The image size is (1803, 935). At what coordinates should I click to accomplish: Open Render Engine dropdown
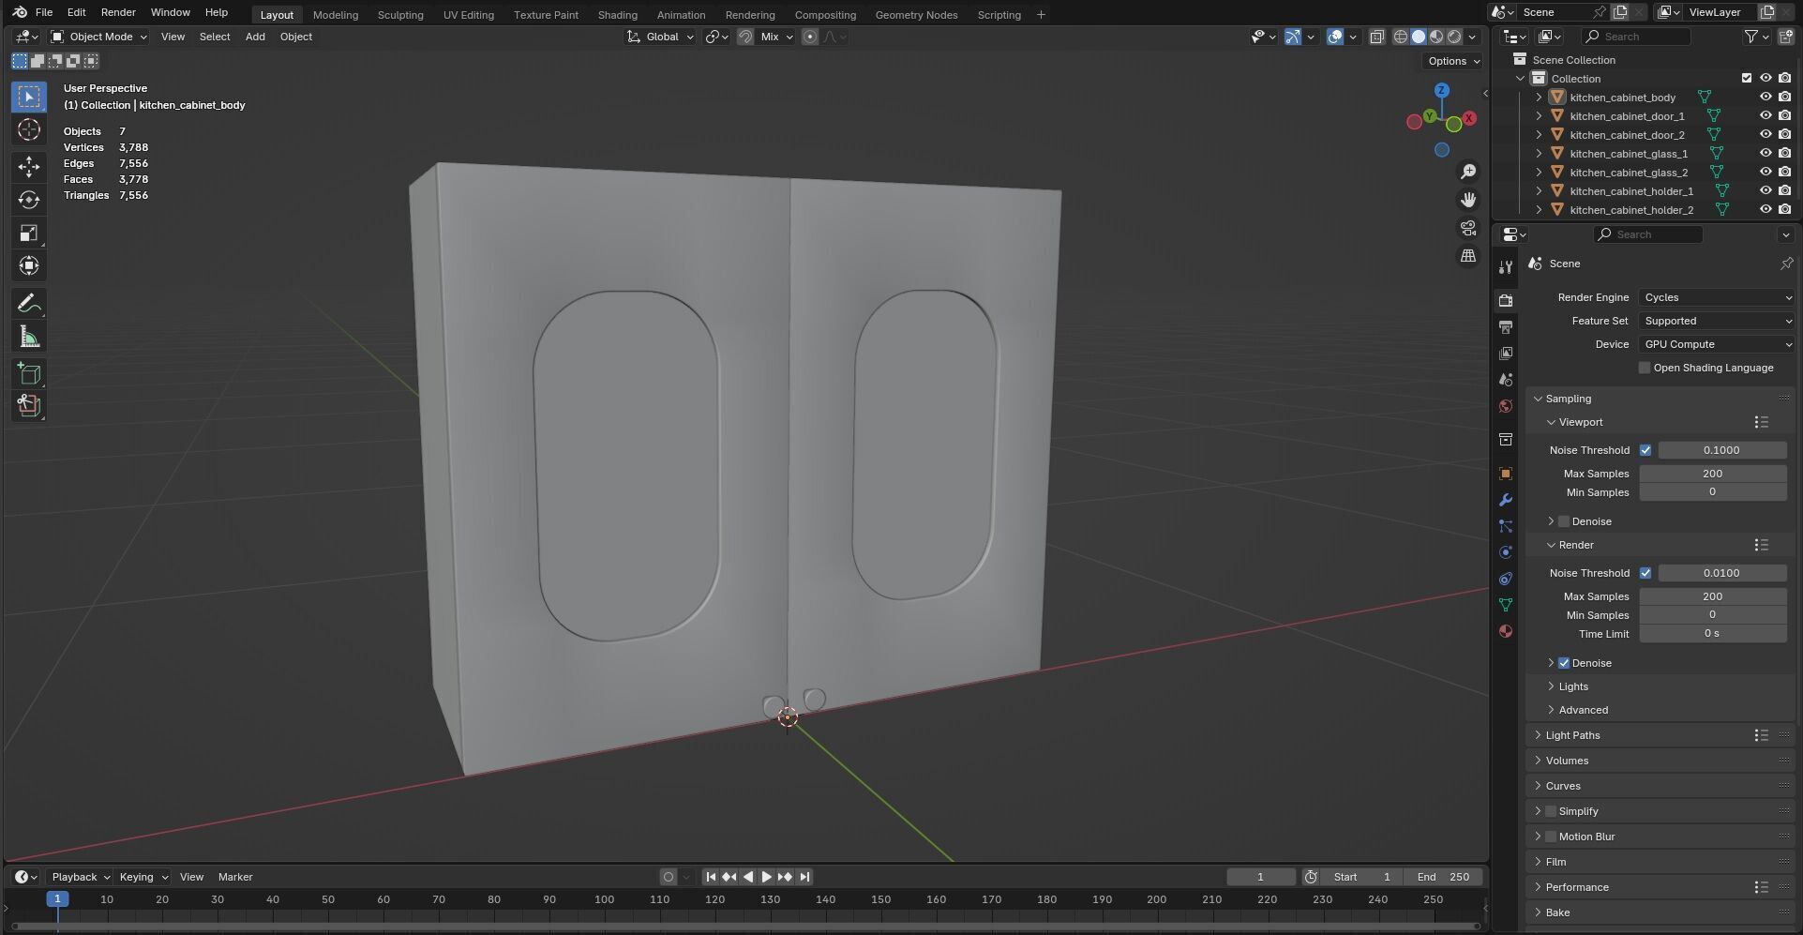point(1717,297)
